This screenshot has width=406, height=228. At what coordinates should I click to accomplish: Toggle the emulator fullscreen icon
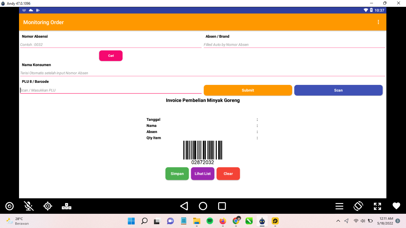point(377,206)
